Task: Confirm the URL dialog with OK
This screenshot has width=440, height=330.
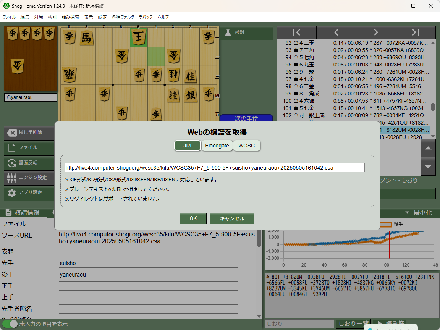Action: (x=193, y=218)
